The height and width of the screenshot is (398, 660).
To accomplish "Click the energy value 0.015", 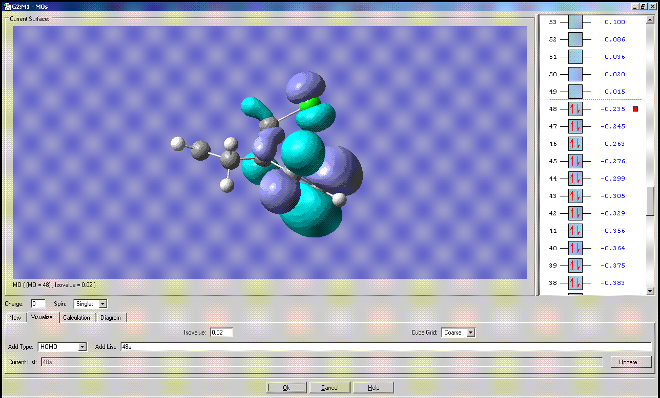I will [x=615, y=92].
